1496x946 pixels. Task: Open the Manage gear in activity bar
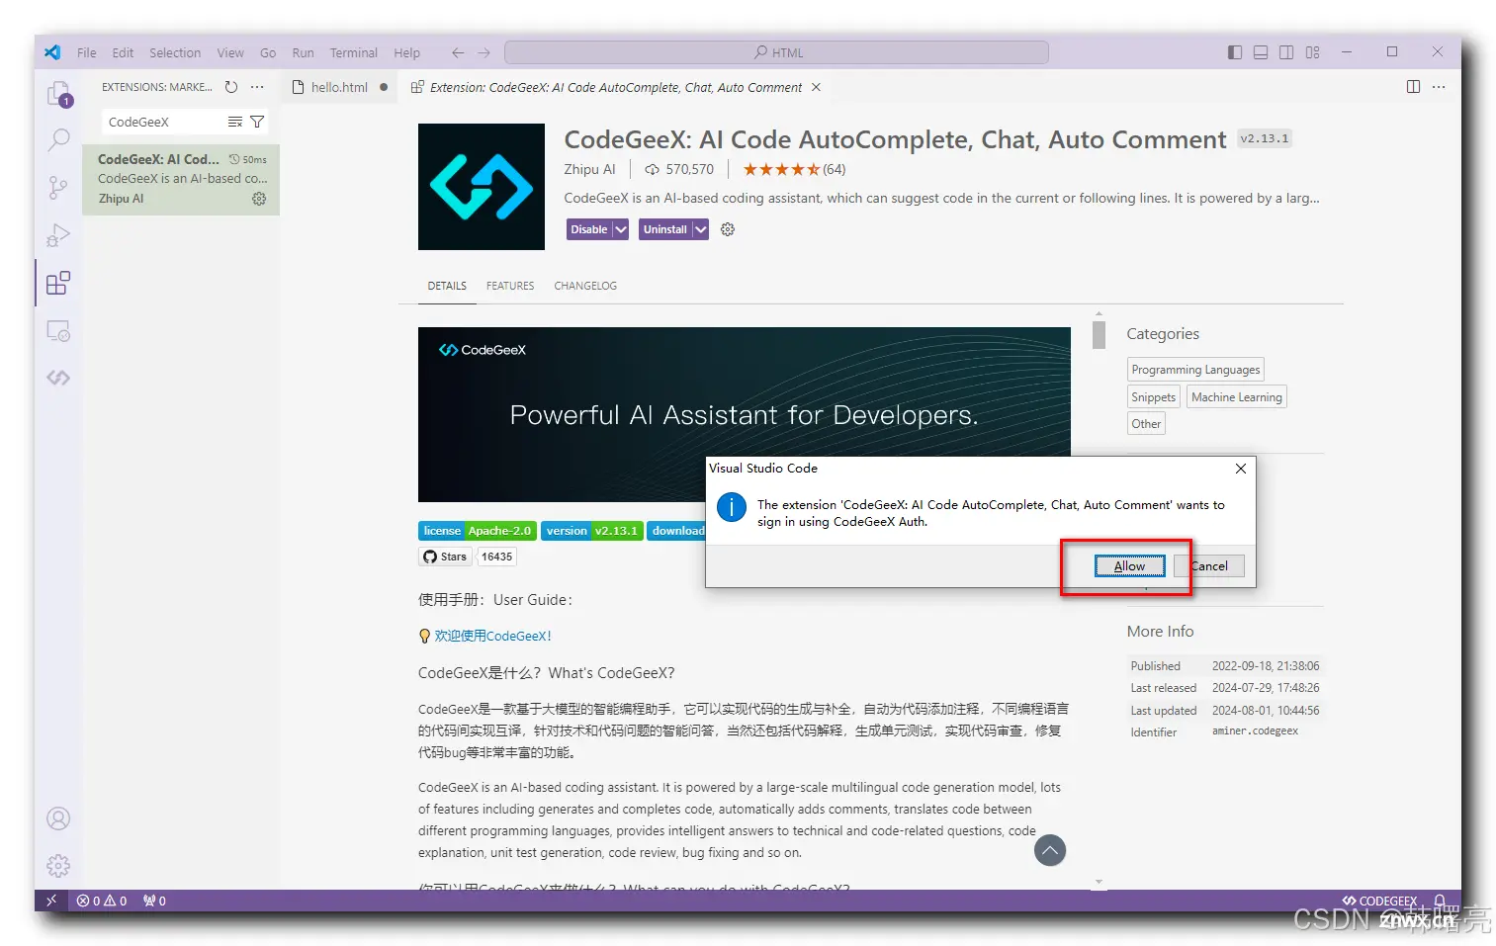pos(58,866)
